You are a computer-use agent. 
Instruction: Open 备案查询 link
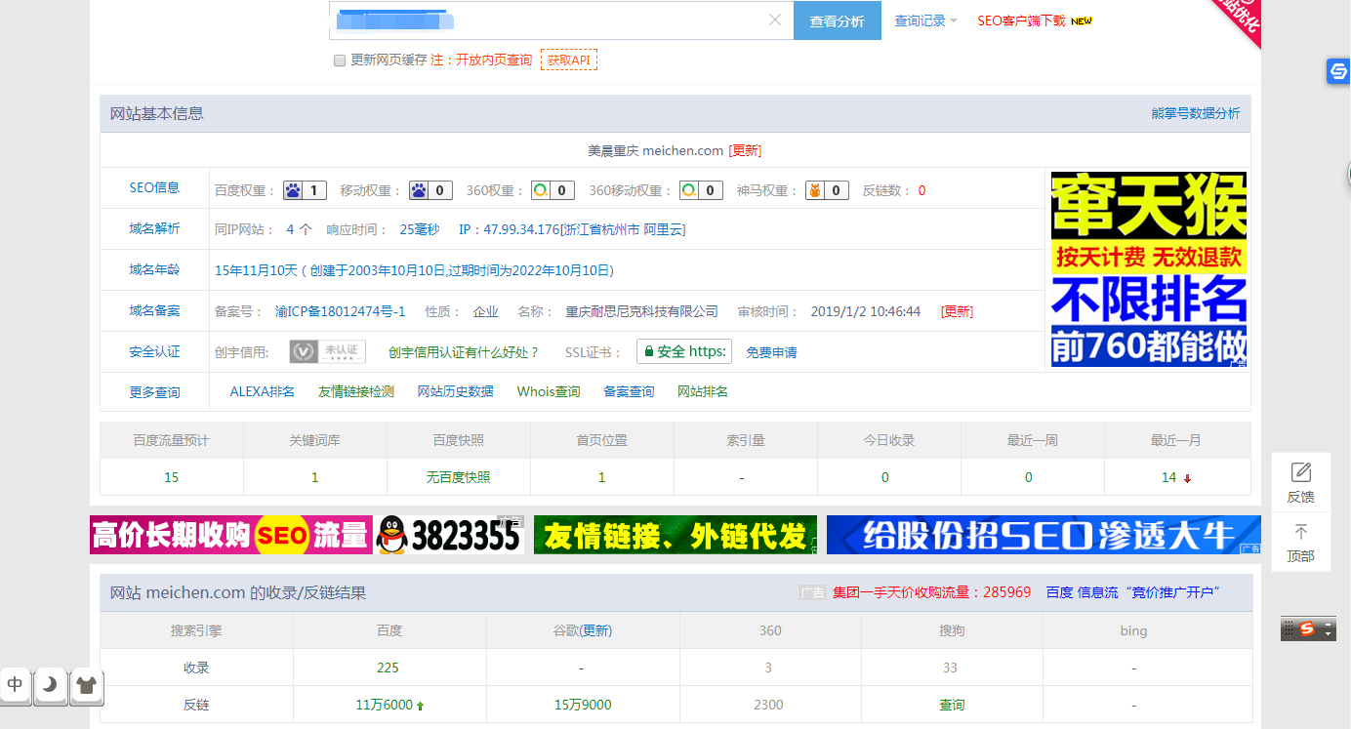coord(629,391)
